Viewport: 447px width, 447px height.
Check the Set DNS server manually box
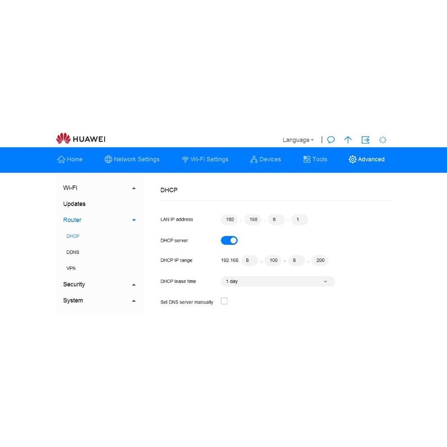click(x=224, y=301)
